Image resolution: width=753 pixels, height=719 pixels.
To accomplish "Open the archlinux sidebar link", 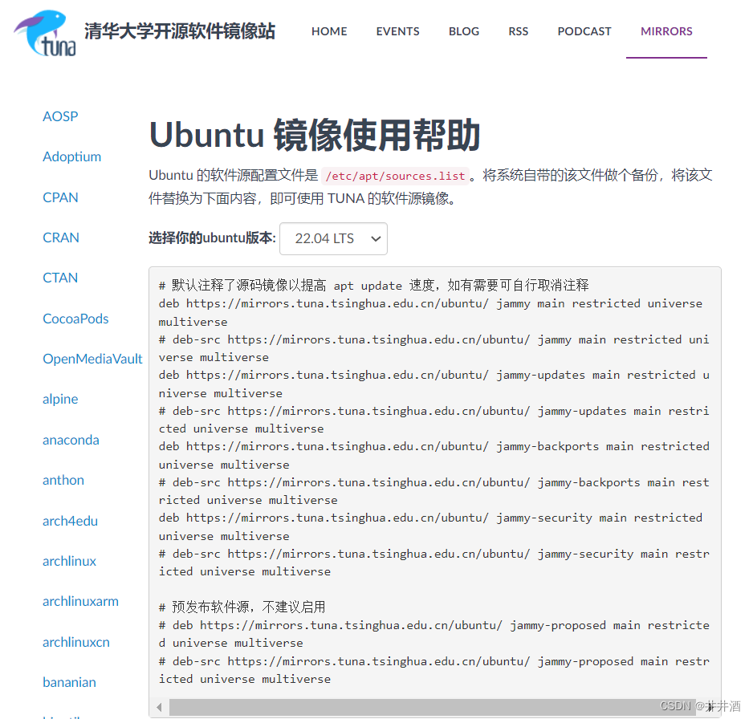I will (69, 561).
